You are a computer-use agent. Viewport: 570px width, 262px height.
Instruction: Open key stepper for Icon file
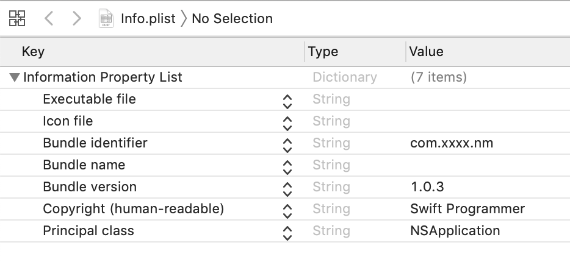[x=287, y=122]
